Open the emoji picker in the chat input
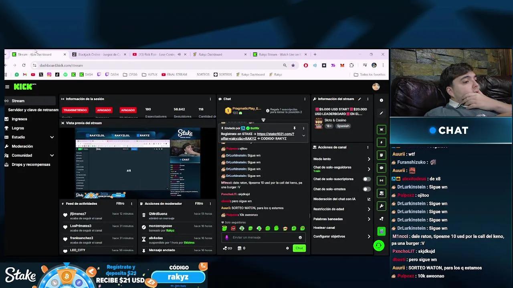Screen dimensions: 513x288 pos(300,237)
